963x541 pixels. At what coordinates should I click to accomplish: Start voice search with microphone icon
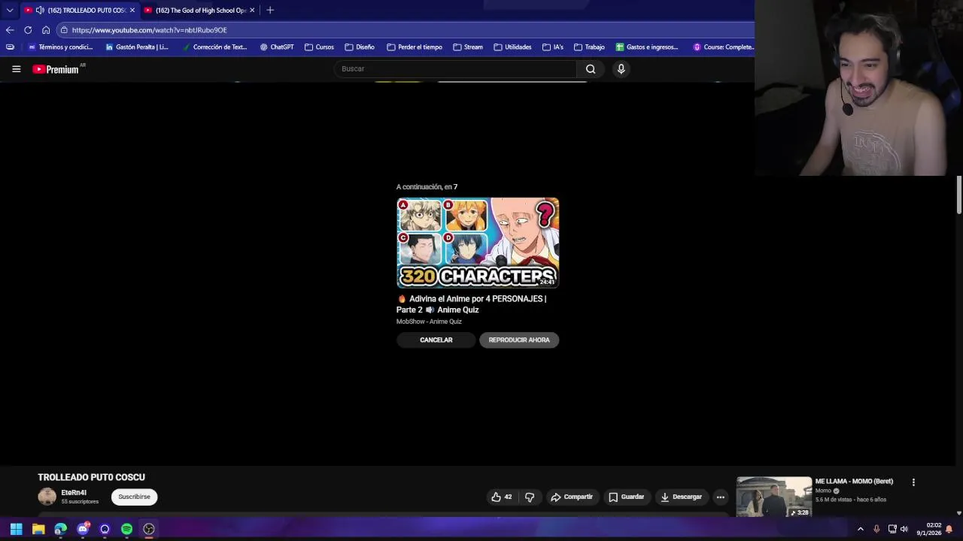click(621, 69)
